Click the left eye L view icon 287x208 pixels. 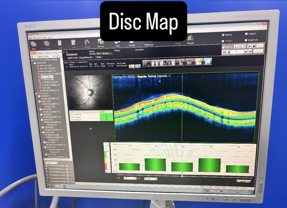172,63
